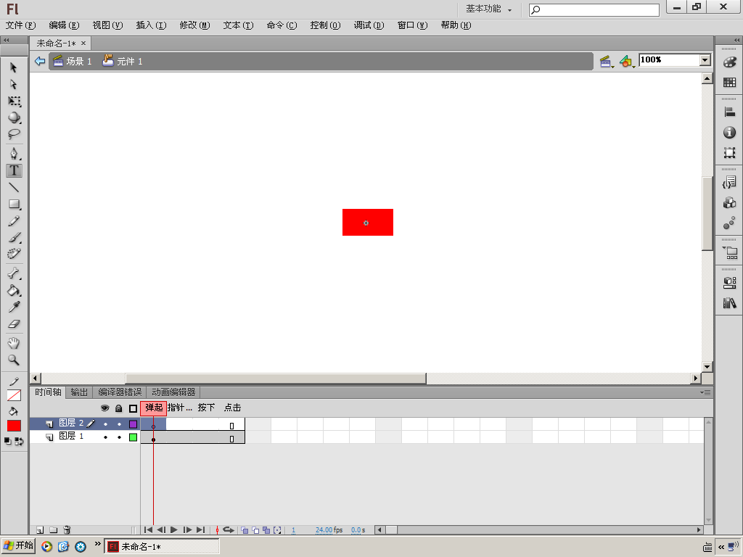Click the back arrow to exit symbol
The width and height of the screenshot is (743, 557).
(x=40, y=61)
